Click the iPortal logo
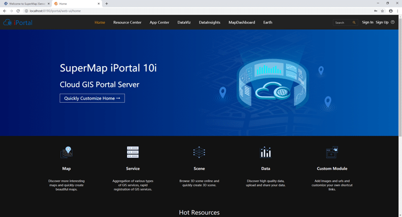This screenshot has width=402, height=217. pos(18,23)
